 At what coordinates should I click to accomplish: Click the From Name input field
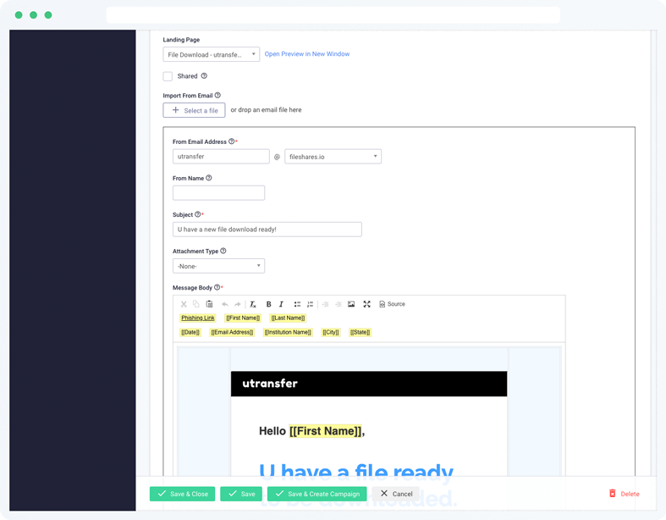pyautogui.click(x=218, y=193)
